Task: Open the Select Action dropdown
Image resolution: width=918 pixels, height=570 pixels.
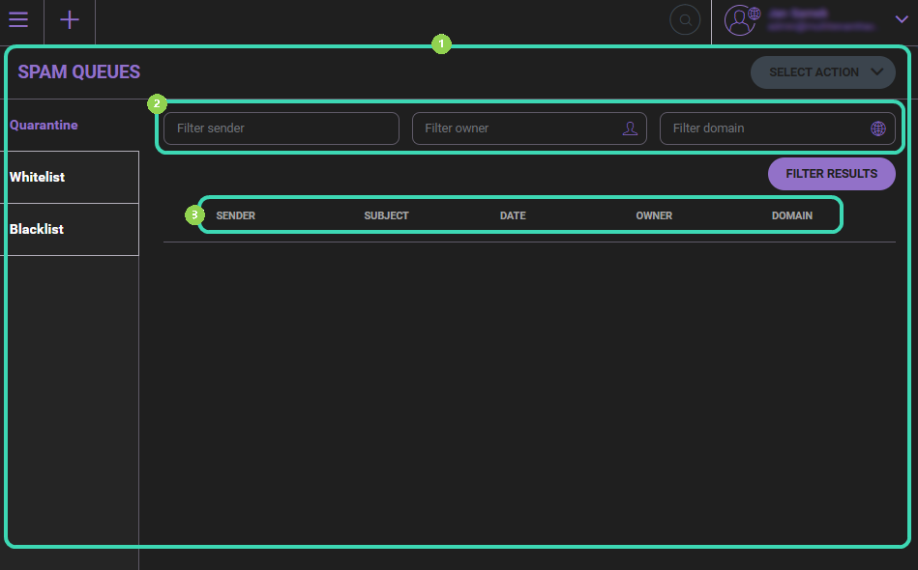Action: coord(825,72)
